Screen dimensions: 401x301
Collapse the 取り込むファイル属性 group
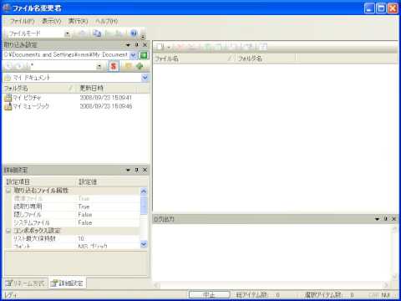tap(8, 191)
